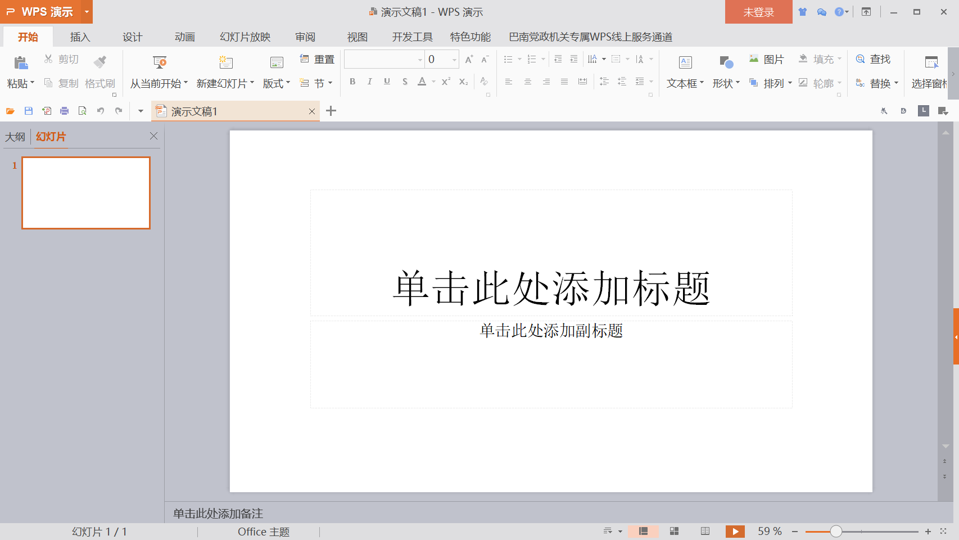Close the 演示文稿1 document tab

pyautogui.click(x=312, y=111)
